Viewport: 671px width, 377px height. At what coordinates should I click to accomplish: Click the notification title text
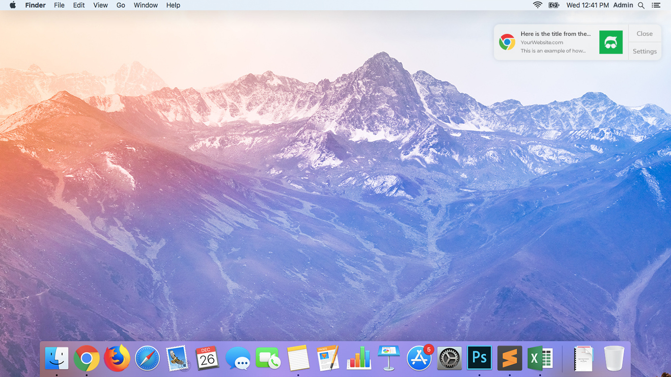pyautogui.click(x=556, y=34)
